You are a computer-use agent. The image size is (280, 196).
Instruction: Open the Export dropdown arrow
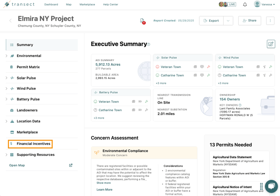pos(228,21)
